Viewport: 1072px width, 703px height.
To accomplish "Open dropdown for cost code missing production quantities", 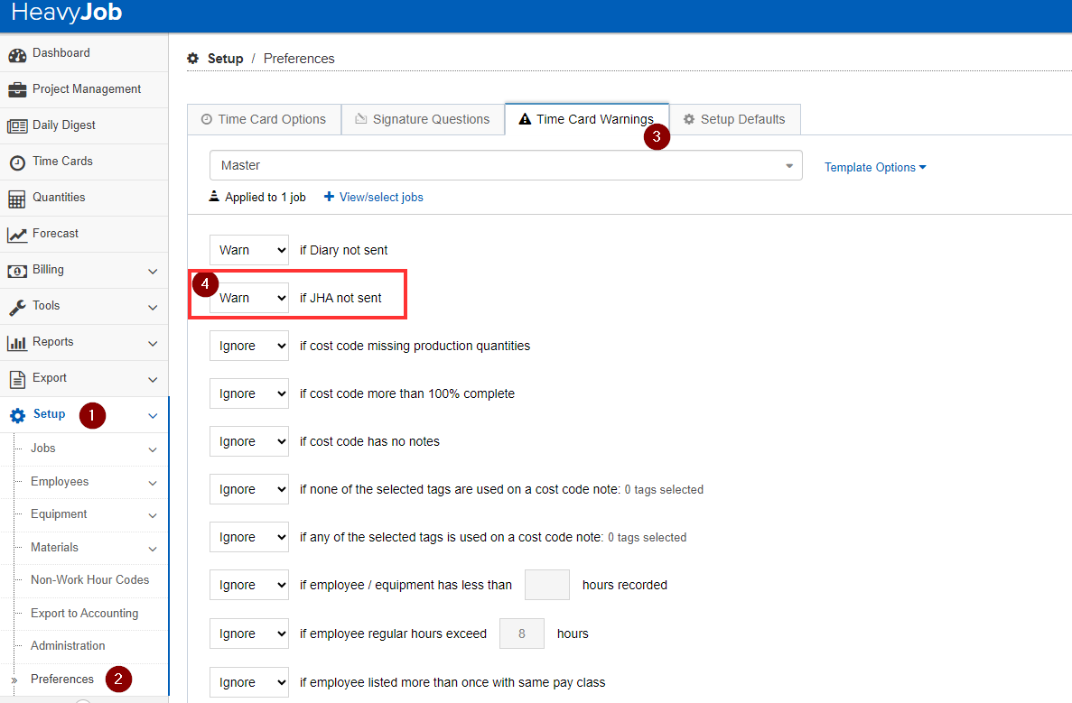I will (249, 346).
